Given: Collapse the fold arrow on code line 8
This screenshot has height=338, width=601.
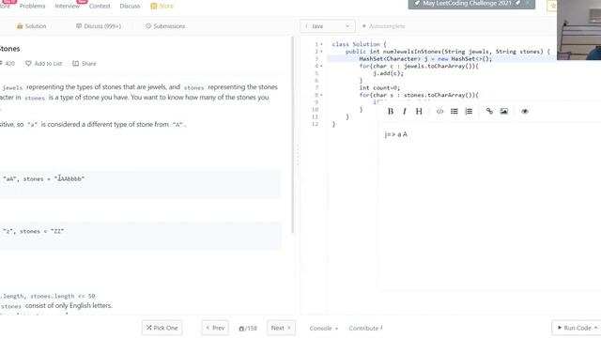Looking at the screenshot, I should click(321, 95).
